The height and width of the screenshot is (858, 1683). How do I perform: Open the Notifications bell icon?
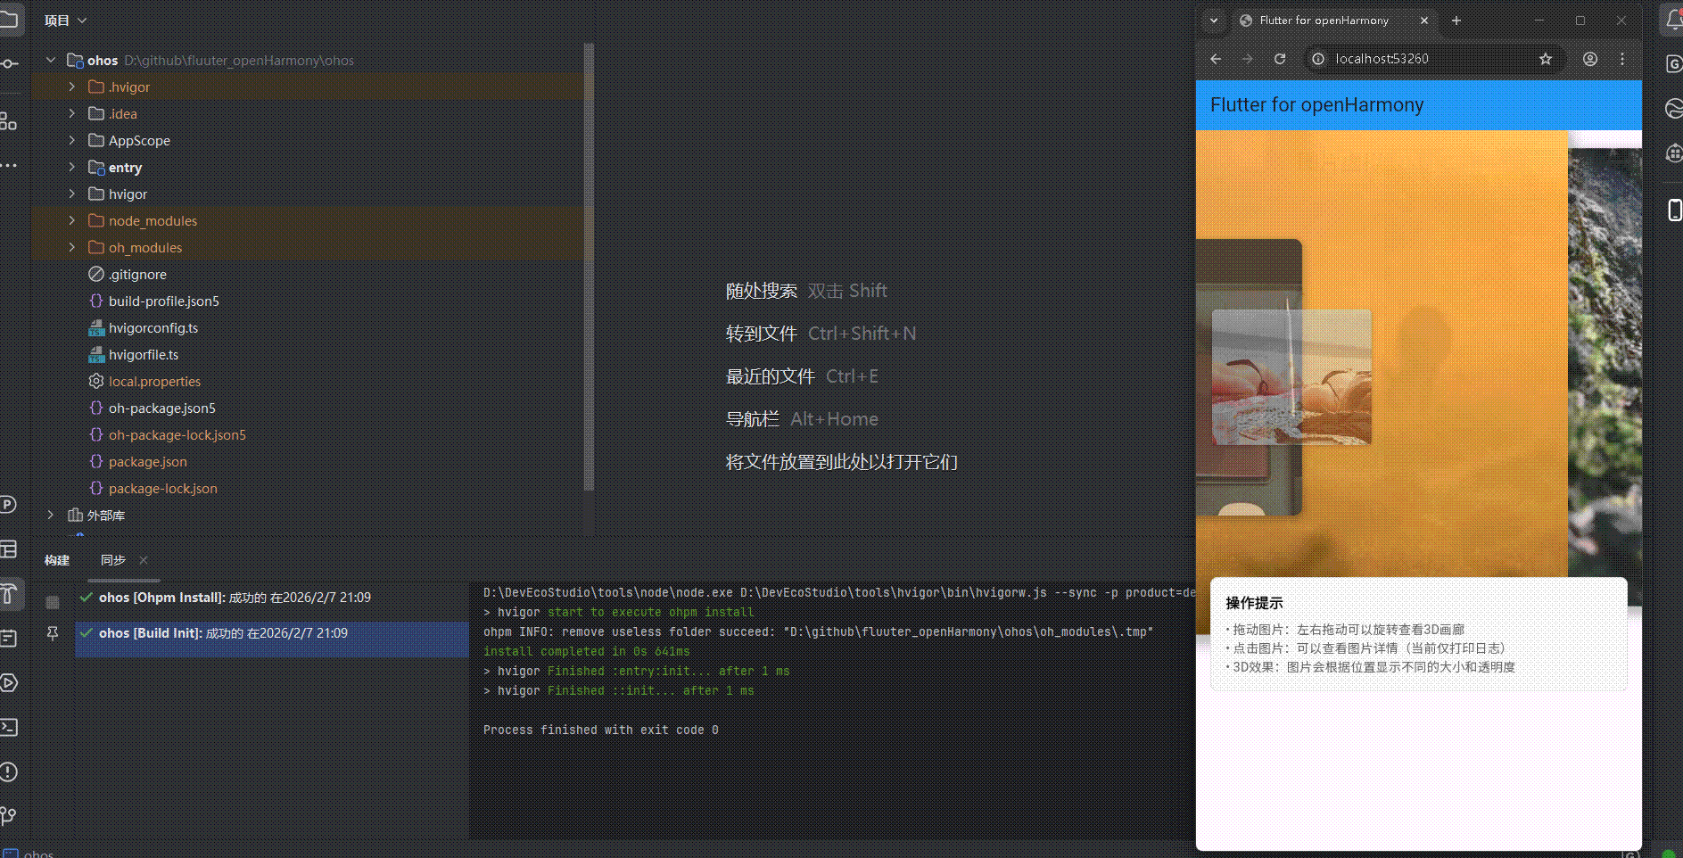tap(1673, 20)
